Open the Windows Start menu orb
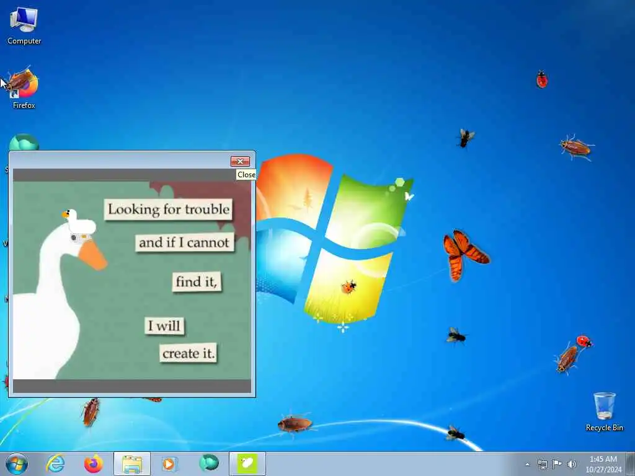This screenshot has height=476, width=635. click(17, 464)
